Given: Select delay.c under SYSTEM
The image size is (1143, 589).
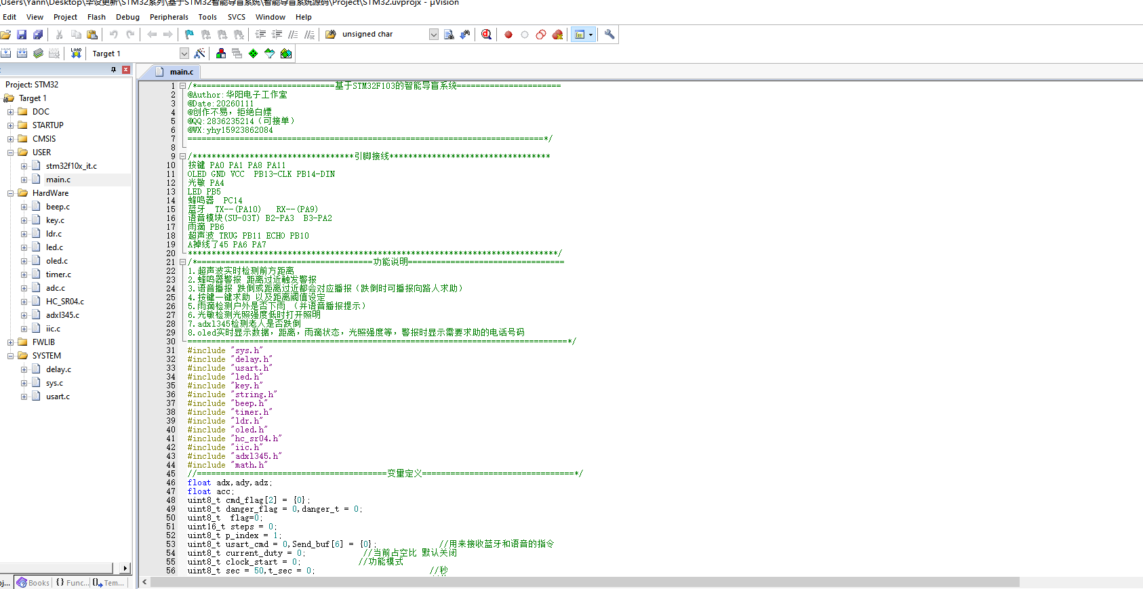Looking at the screenshot, I should tap(58, 369).
